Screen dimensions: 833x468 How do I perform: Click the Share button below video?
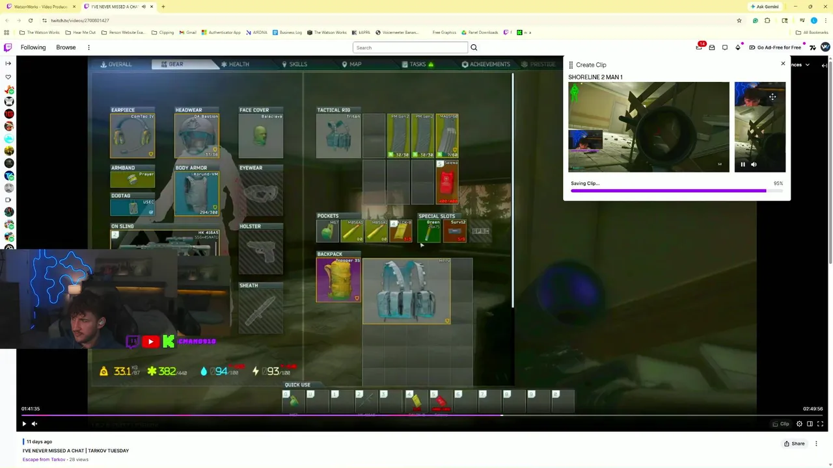(794, 444)
